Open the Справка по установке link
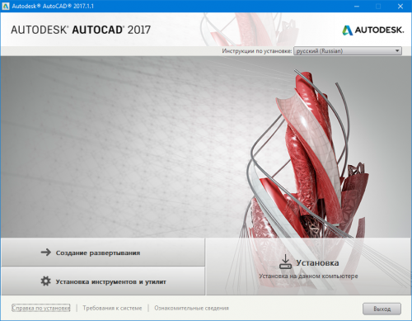The image size is (412, 321). [x=41, y=308]
